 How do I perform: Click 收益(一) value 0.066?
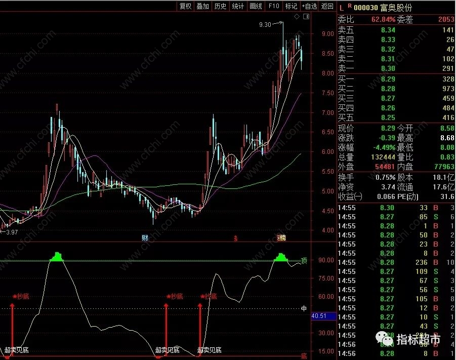click(x=386, y=197)
